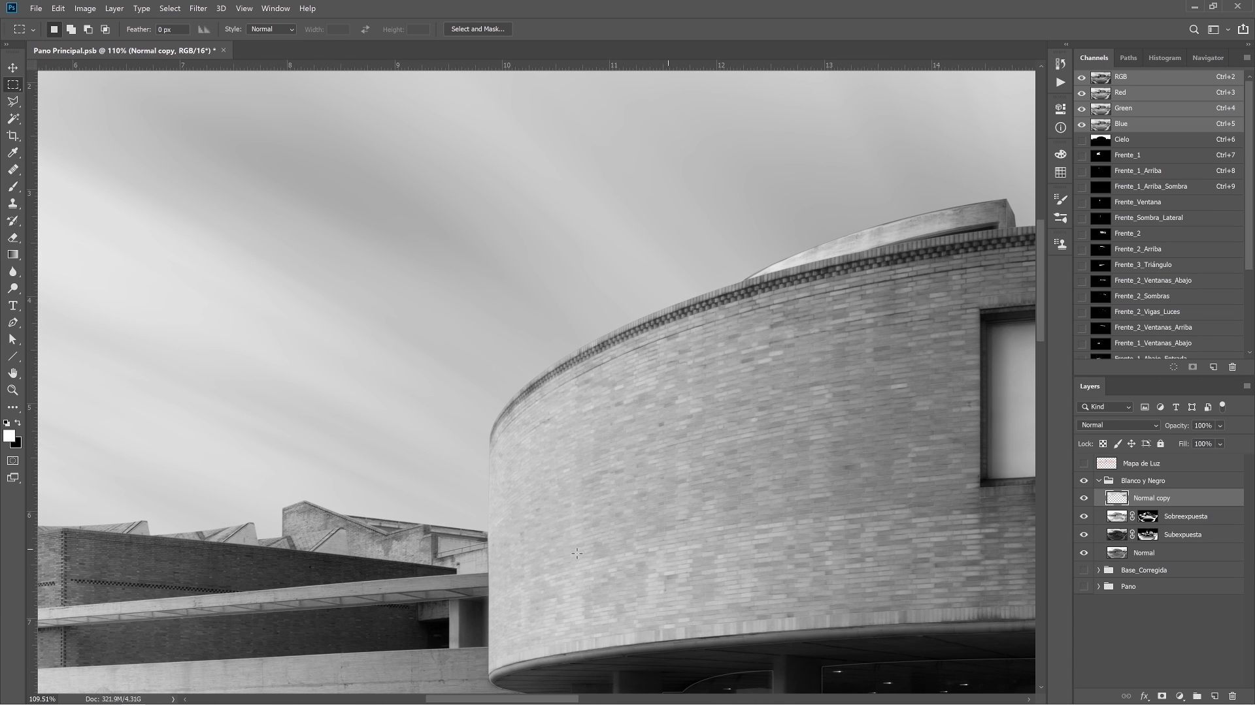This screenshot has width=1255, height=705.
Task: Expand the Pano layer group
Action: (x=1099, y=587)
